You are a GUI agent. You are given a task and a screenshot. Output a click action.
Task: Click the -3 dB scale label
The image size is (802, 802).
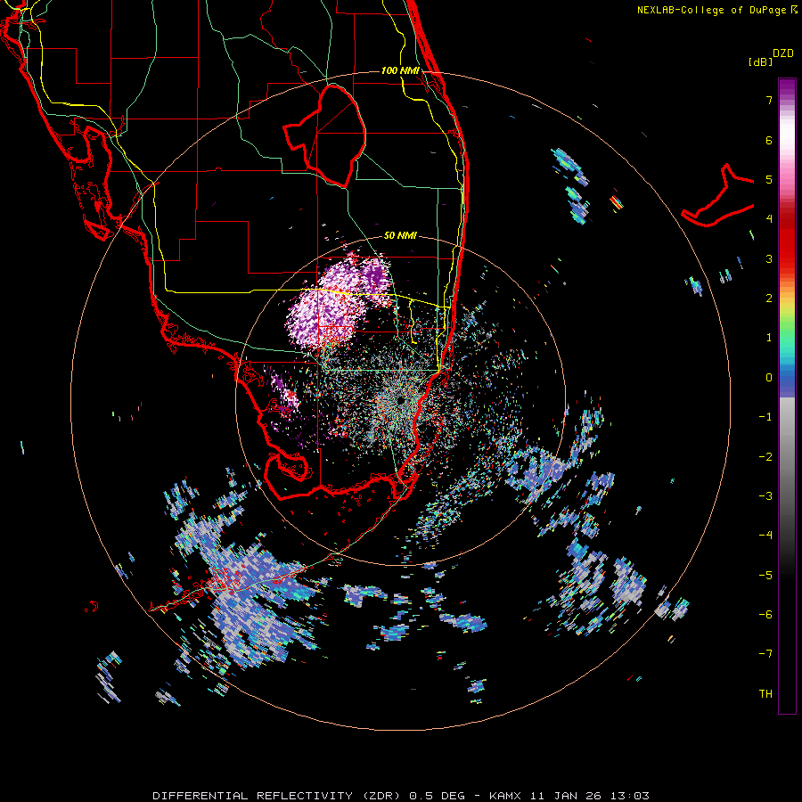(x=765, y=496)
